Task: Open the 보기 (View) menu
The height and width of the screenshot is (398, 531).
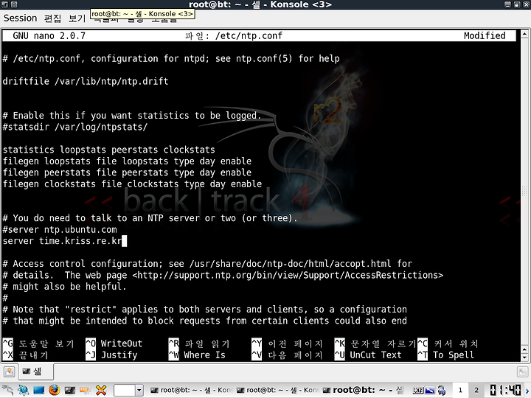Action: (77, 18)
